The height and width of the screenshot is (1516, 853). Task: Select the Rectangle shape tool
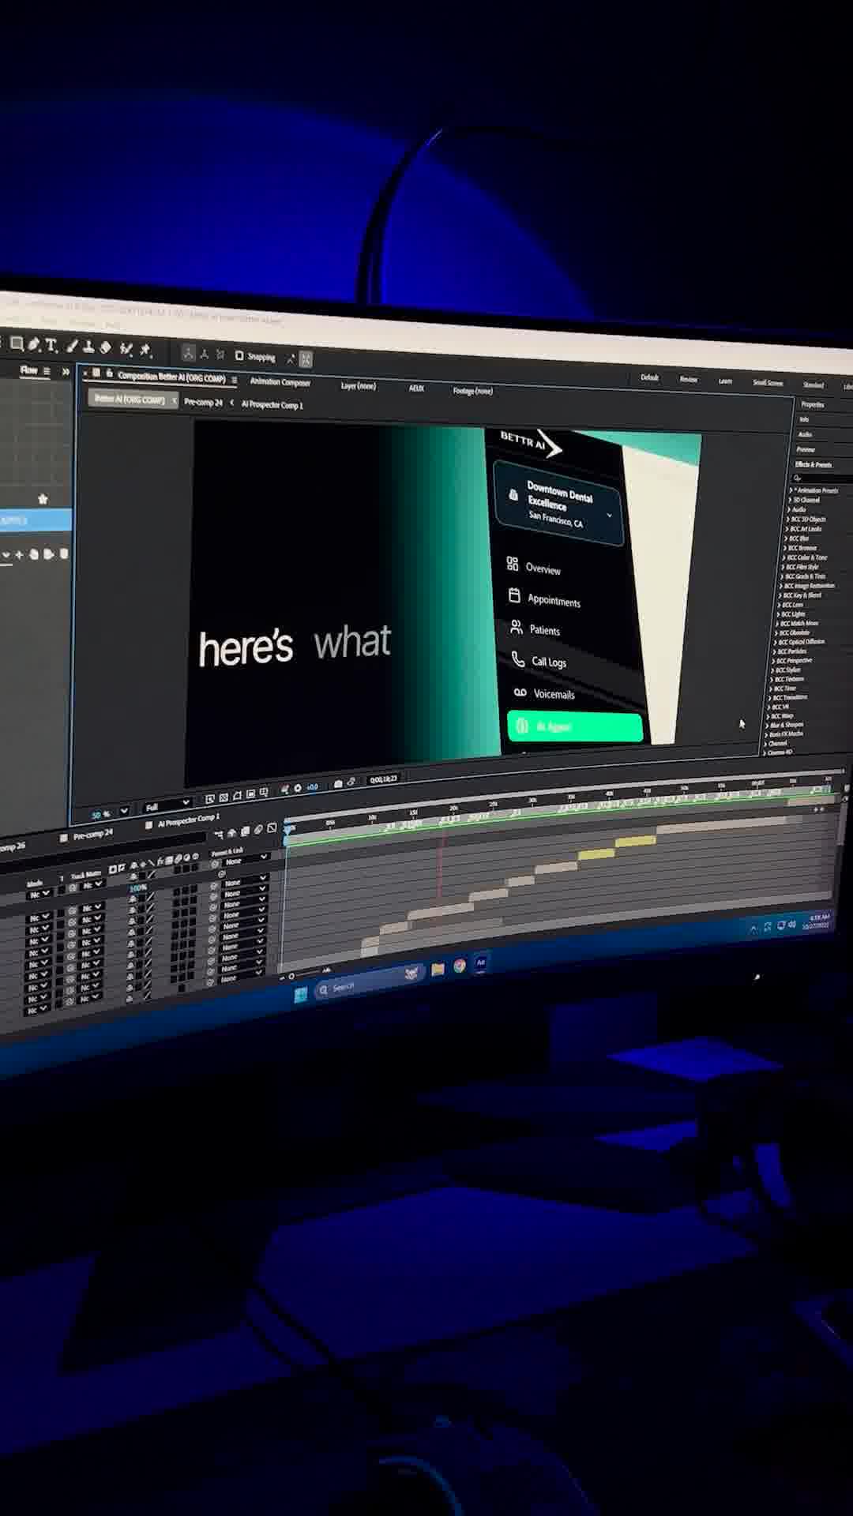[x=16, y=343]
